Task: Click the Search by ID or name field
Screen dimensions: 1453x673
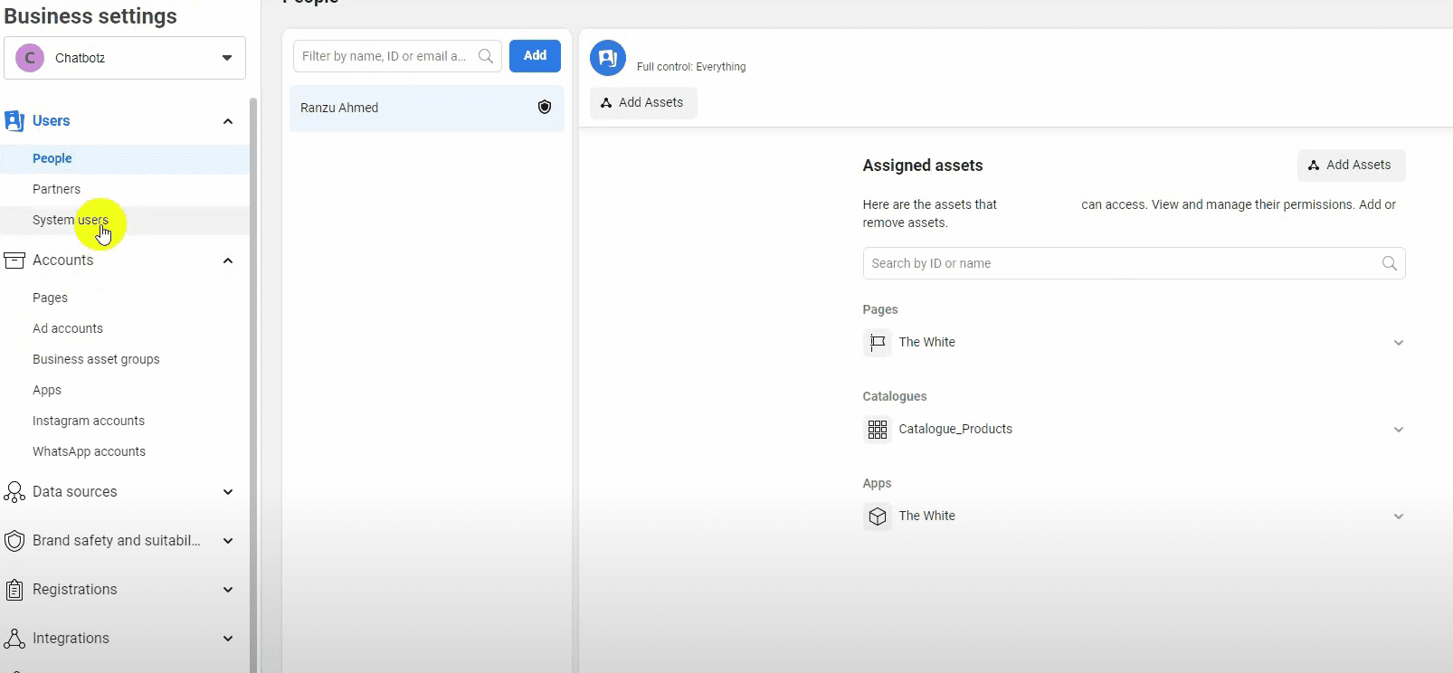Action: (x=1122, y=263)
